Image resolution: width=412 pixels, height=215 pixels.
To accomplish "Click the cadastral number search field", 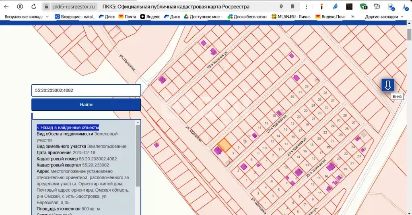I will (86, 90).
